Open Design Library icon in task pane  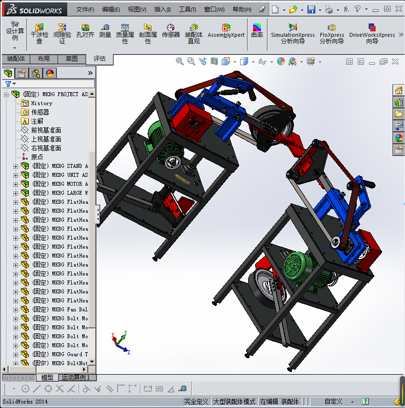click(x=398, y=102)
